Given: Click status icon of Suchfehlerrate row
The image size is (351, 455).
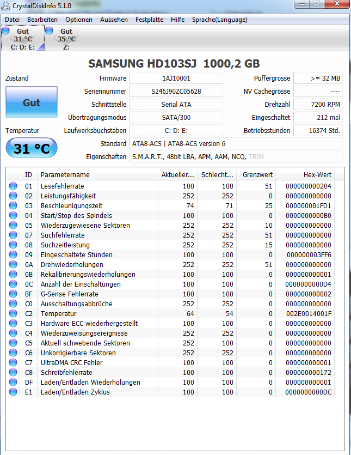Looking at the screenshot, I should 13,235.
